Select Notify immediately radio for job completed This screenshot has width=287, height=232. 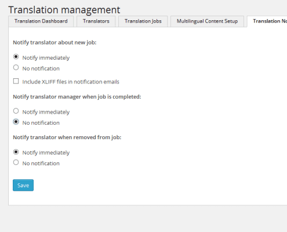coord(16,111)
